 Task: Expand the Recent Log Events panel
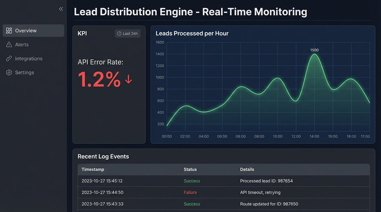[x=103, y=156]
